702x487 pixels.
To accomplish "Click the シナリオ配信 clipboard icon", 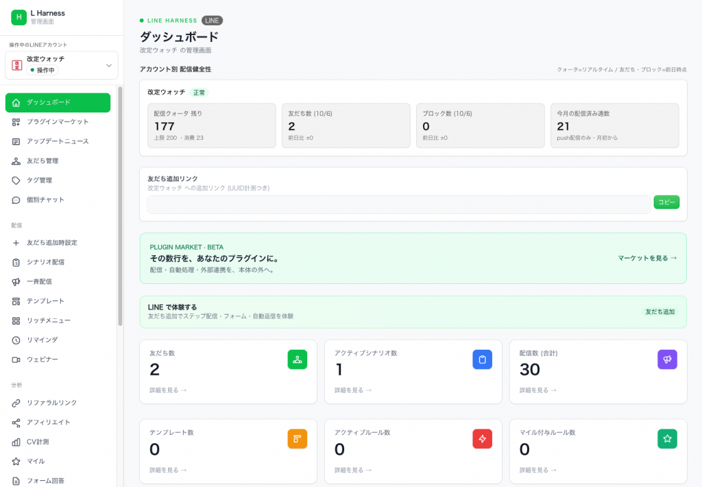I will [x=16, y=262].
